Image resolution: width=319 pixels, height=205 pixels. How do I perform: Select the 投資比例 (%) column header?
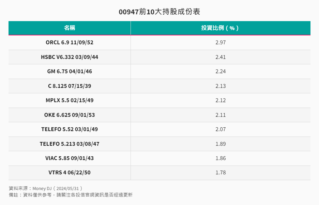[221, 28]
